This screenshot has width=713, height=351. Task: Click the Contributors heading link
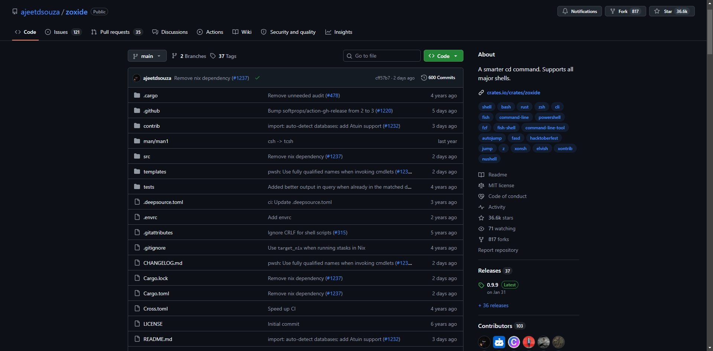tap(495, 326)
